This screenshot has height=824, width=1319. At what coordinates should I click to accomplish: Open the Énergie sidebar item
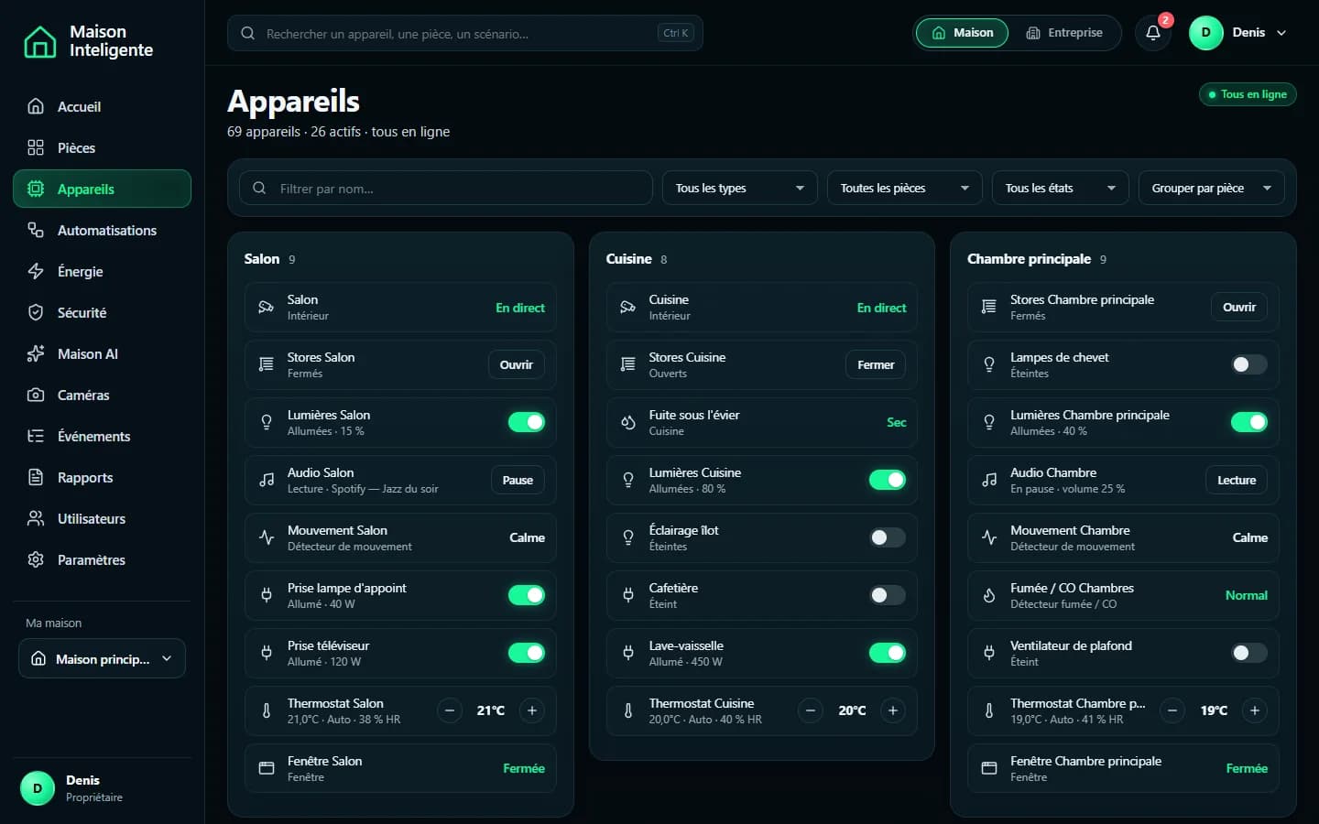pos(102,271)
